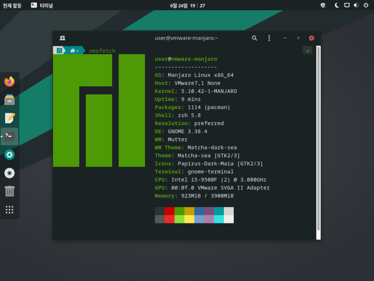374x281 pixels.
Task: Open the clock and calendar in top bar
Action: [x=187, y=6]
